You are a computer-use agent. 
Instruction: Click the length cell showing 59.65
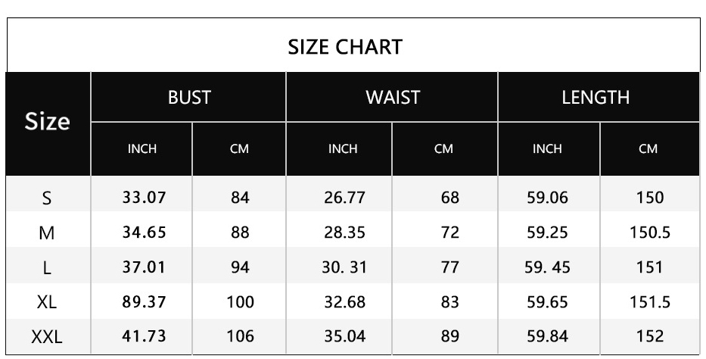tap(547, 302)
